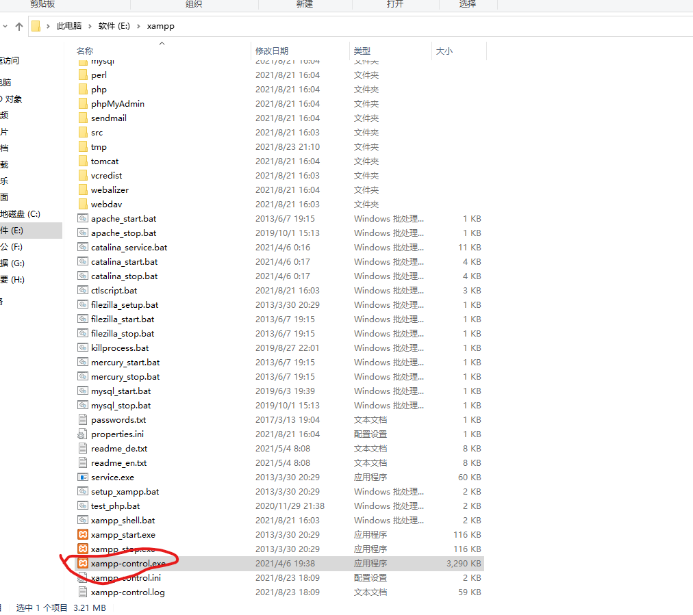Screen dimensions: 693x615
Task: Sort files by 修改日期 column header
Action: click(272, 51)
